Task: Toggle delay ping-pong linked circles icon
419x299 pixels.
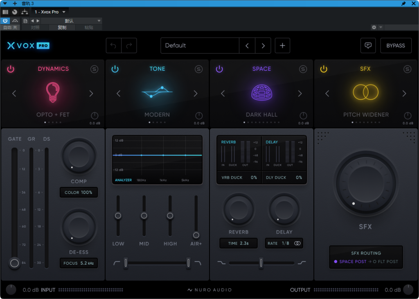Action: point(297,243)
